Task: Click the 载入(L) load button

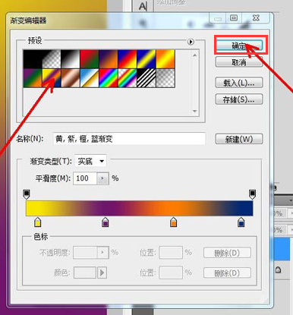Action: click(x=239, y=83)
